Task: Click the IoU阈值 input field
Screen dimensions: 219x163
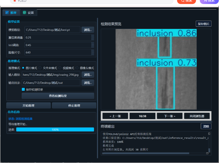Action: click(x=59, y=45)
